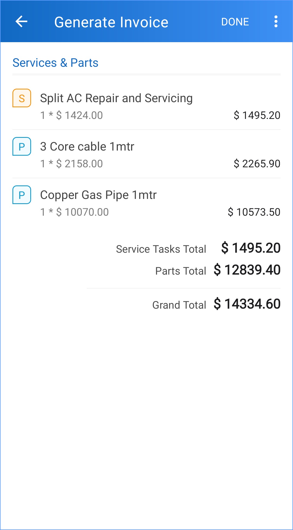Click the orange S service icon
The image size is (293, 530).
(x=22, y=98)
